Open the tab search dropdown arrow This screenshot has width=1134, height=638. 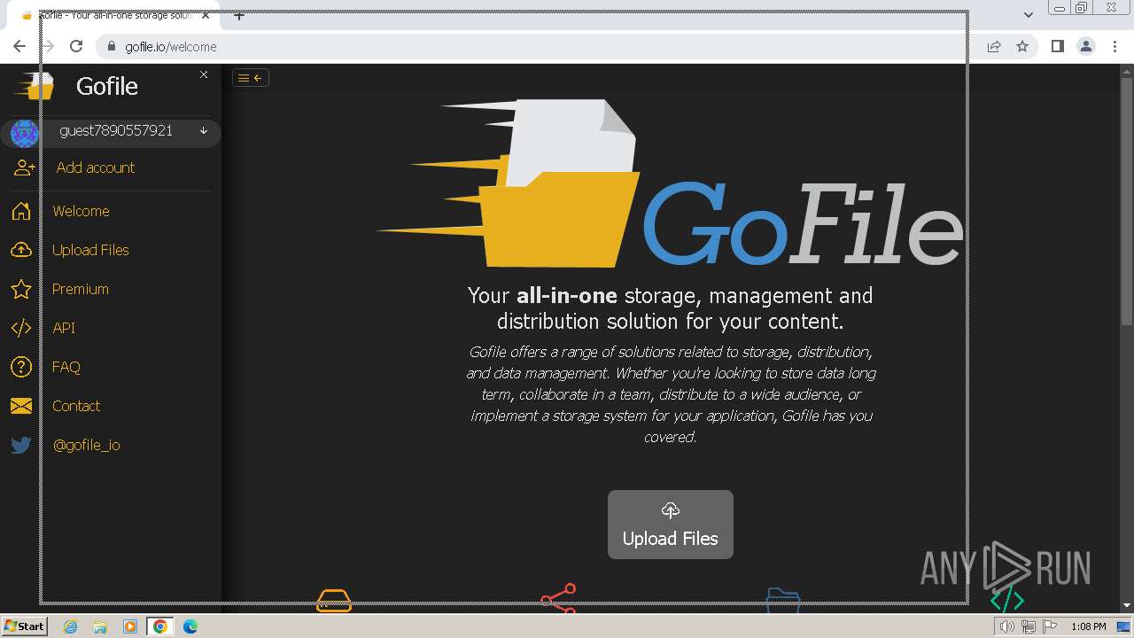point(1029,15)
